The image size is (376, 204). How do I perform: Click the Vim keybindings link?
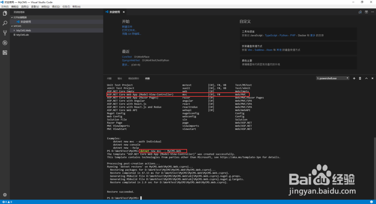tap(250, 50)
